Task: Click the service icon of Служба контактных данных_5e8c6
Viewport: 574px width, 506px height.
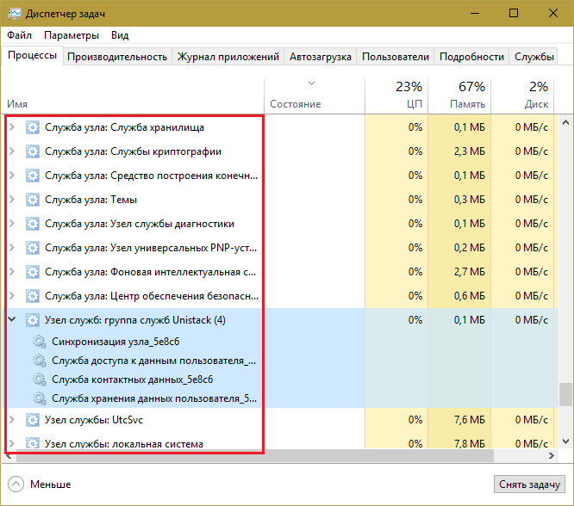Action: tap(40, 379)
